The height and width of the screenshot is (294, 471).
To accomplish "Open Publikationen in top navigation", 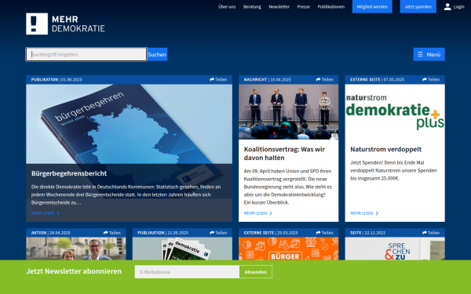I will [x=331, y=6].
